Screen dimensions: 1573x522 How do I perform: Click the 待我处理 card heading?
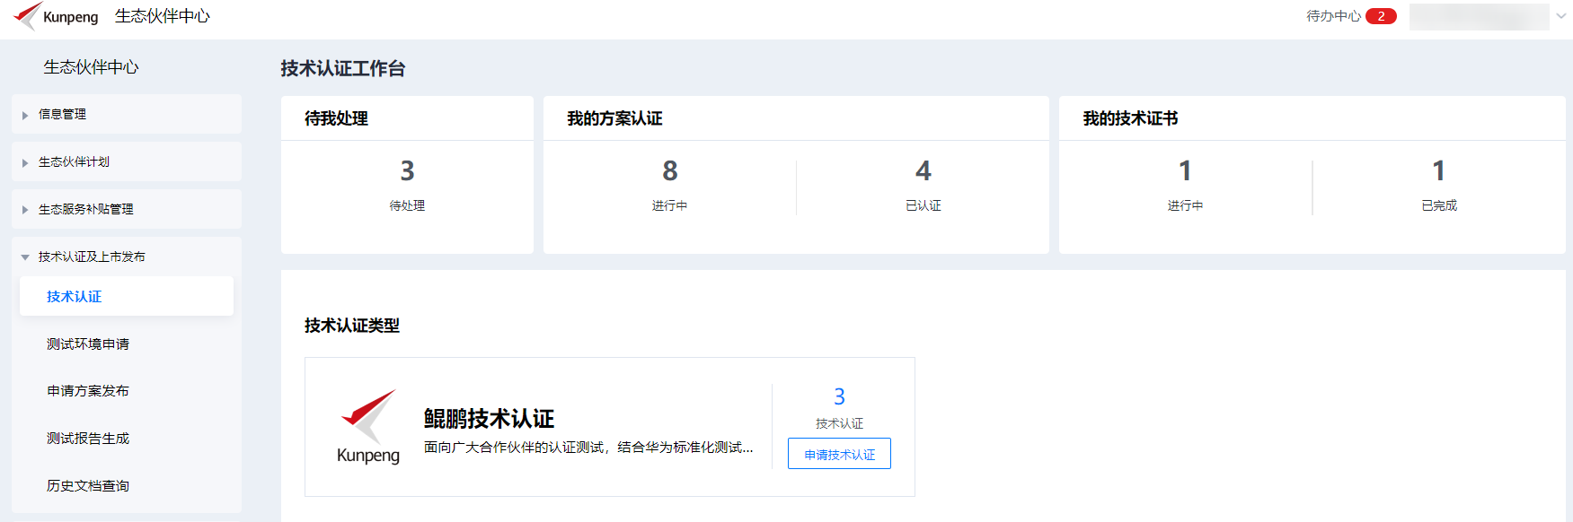336,118
